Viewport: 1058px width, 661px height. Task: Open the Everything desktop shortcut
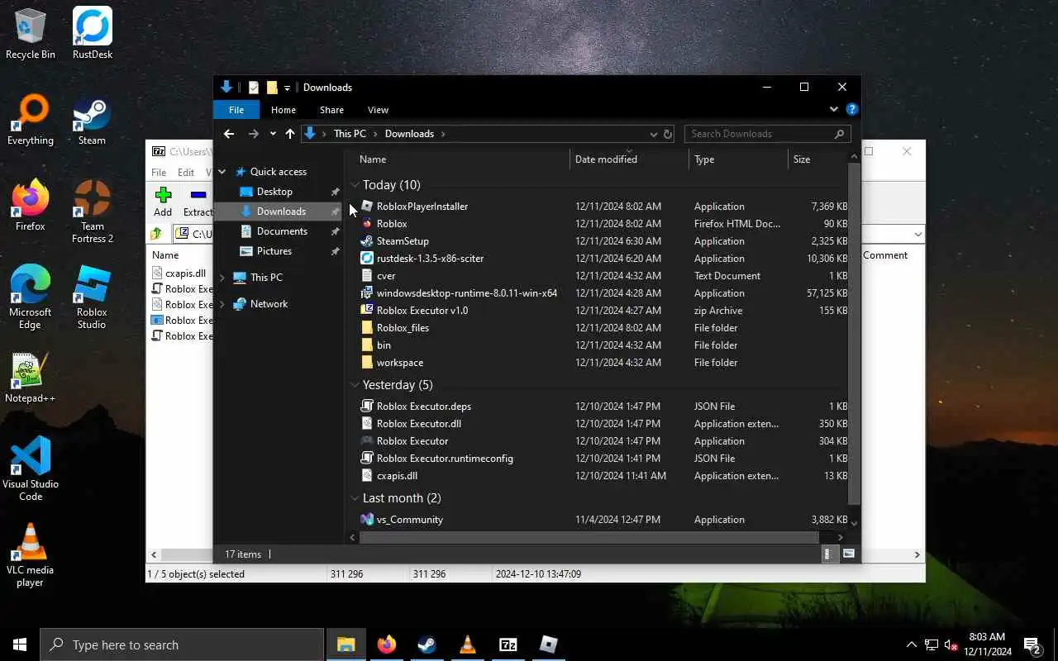[x=31, y=120]
